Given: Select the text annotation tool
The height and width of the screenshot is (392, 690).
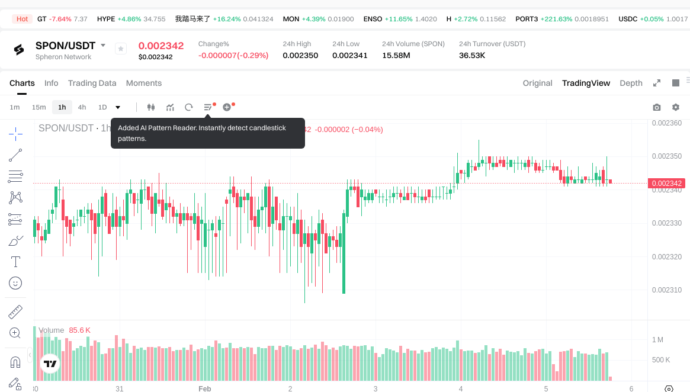Looking at the screenshot, I should click(15, 261).
